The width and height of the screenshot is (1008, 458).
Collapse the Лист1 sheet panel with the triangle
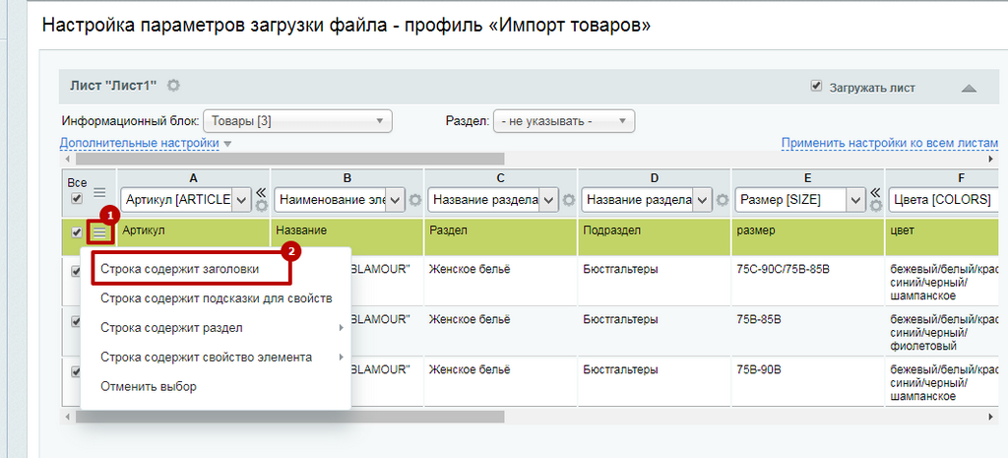pos(969,88)
